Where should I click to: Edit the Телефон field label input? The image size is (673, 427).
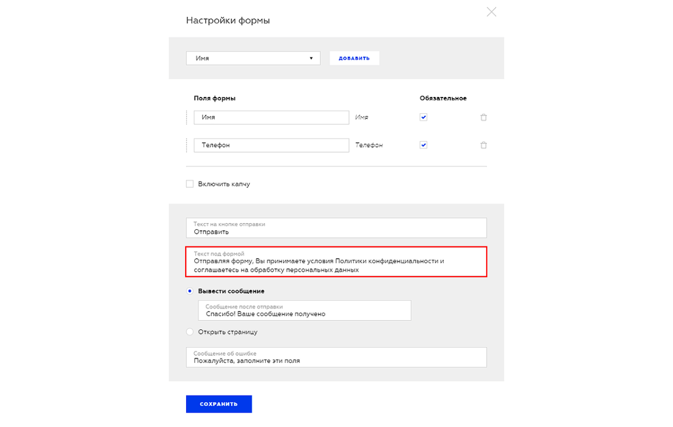pyautogui.click(x=272, y=145)
